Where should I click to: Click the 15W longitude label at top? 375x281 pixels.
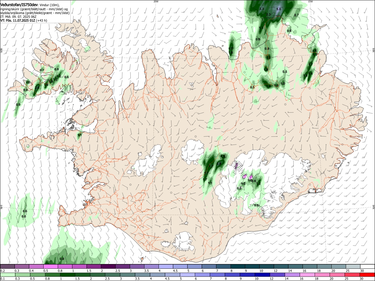[x=310, y=1]
